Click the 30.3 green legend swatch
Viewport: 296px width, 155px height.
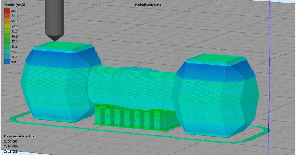[7, 46]
